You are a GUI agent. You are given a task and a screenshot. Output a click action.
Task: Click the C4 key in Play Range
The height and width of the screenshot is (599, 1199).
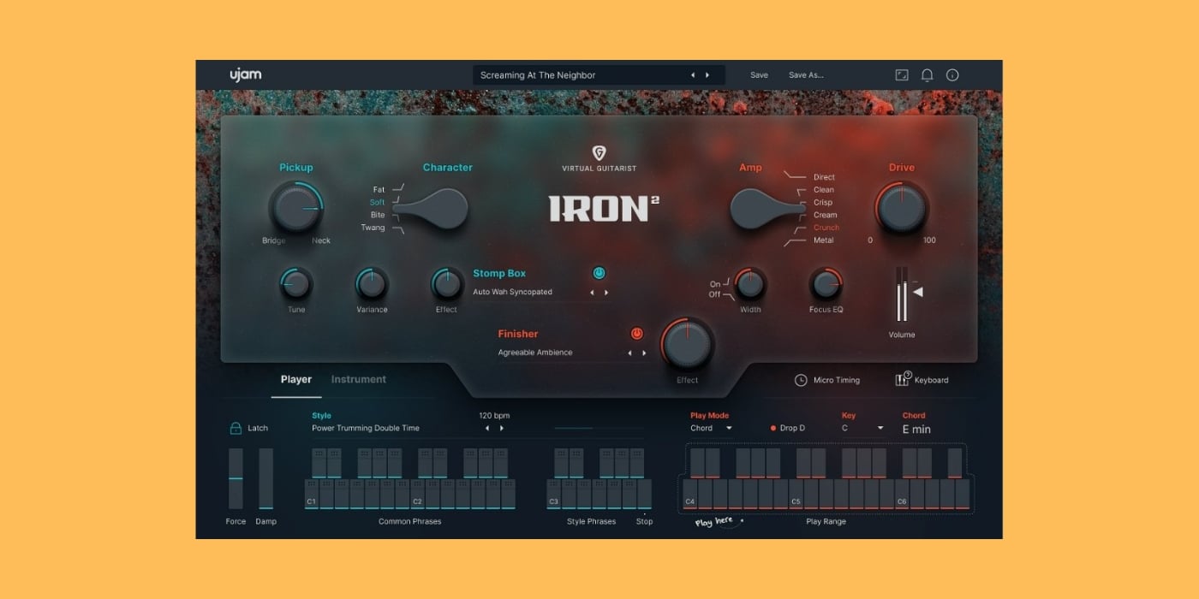tap(689, 495)
